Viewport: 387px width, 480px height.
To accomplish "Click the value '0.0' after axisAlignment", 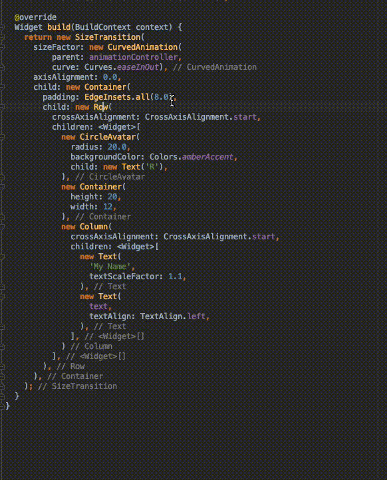I will point(110,77).
